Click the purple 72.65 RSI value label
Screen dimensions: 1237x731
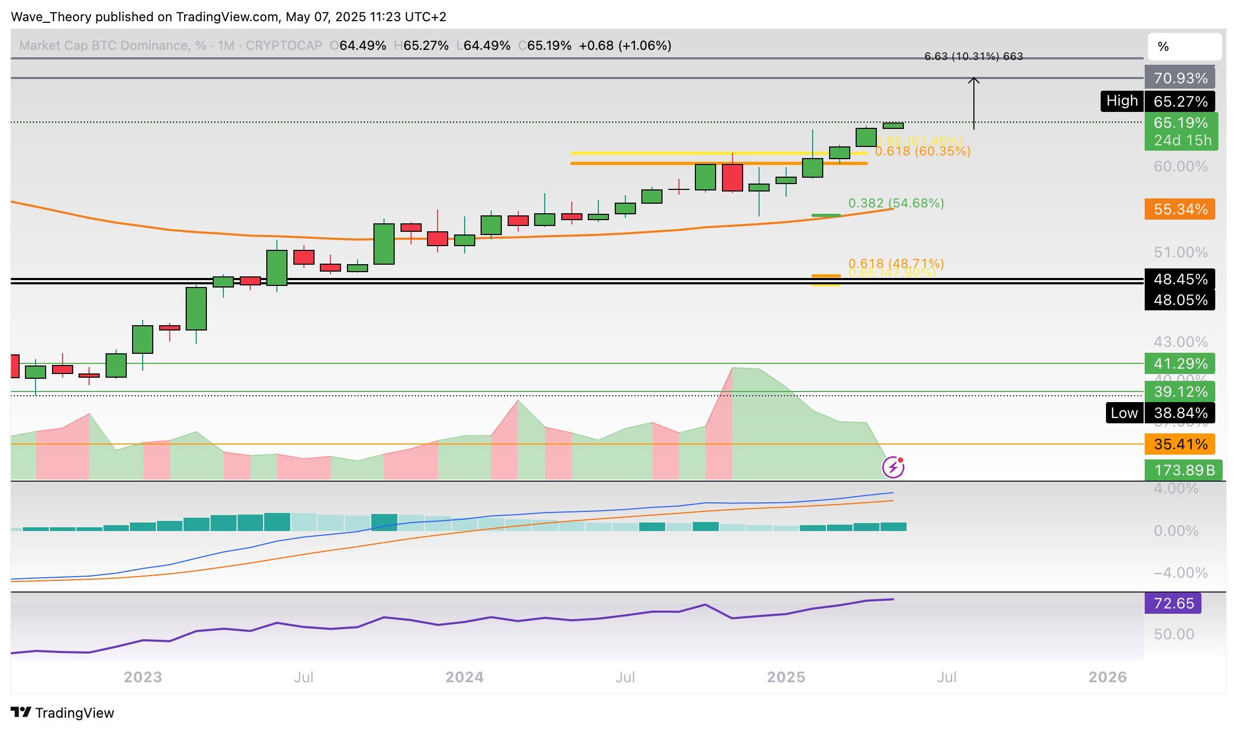(x=1173, y=603)
